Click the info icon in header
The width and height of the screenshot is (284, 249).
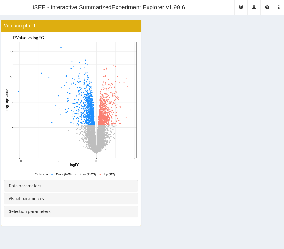point(279,7)
